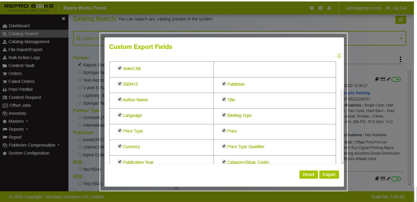Open the search bar dropdown arrow
This screenshot has height=202, width=417.
tap(401, 39)
